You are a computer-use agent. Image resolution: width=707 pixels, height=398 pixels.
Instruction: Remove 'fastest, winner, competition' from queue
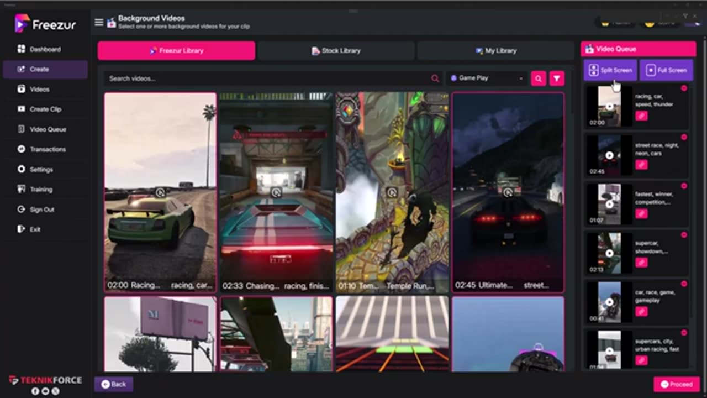coord(684,186)
